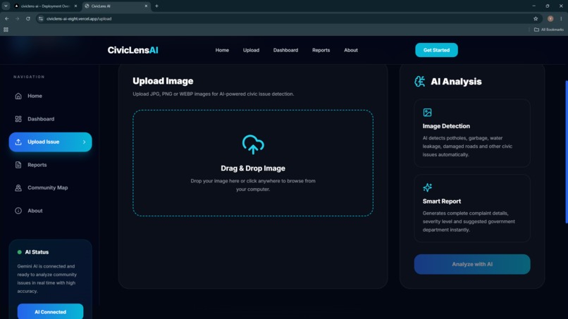The image size is (568, 319).
Task: Open Community Map in the sidebar
Action: click(x=50, y=187)
